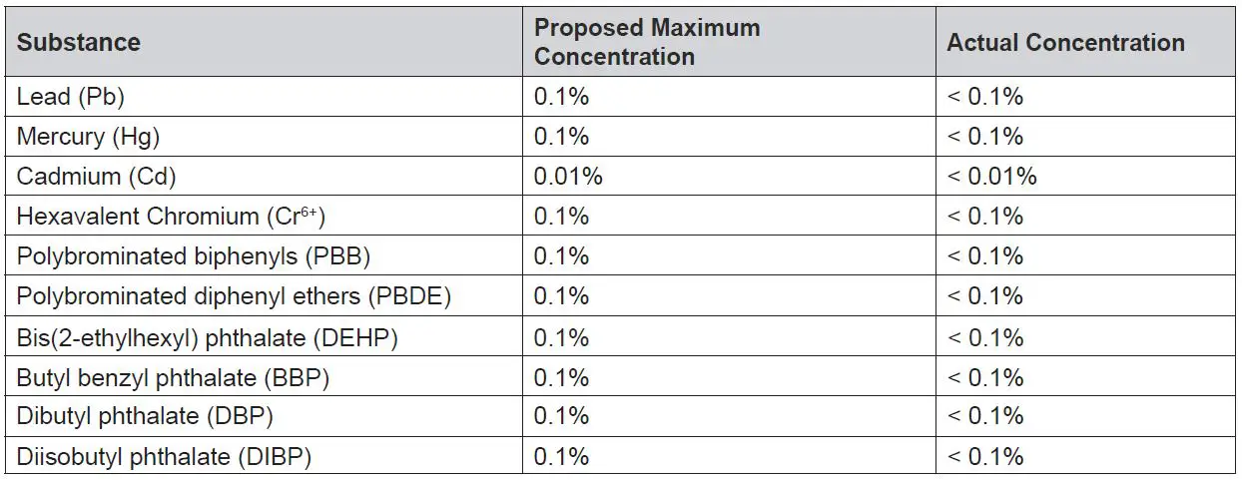This screenshot has width=1242, height=480.
Task: Click DBP's 0.1% proposed maximum value
Action: point(561,417)
